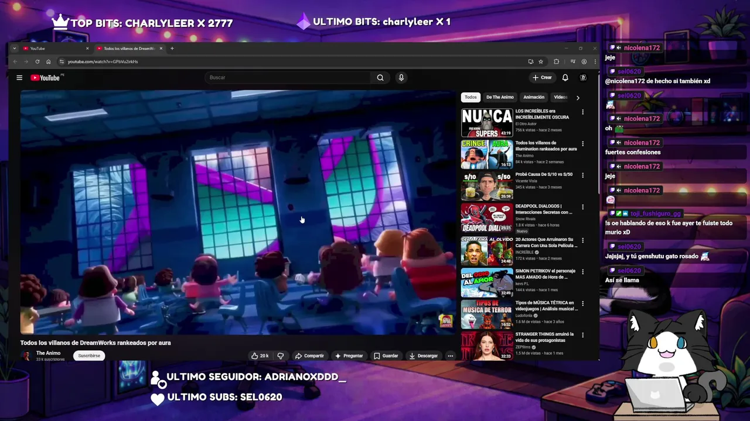The width and height of the screenshot is (750, 421).
Task: Open YouTube notifications bell
Action: 565,77
